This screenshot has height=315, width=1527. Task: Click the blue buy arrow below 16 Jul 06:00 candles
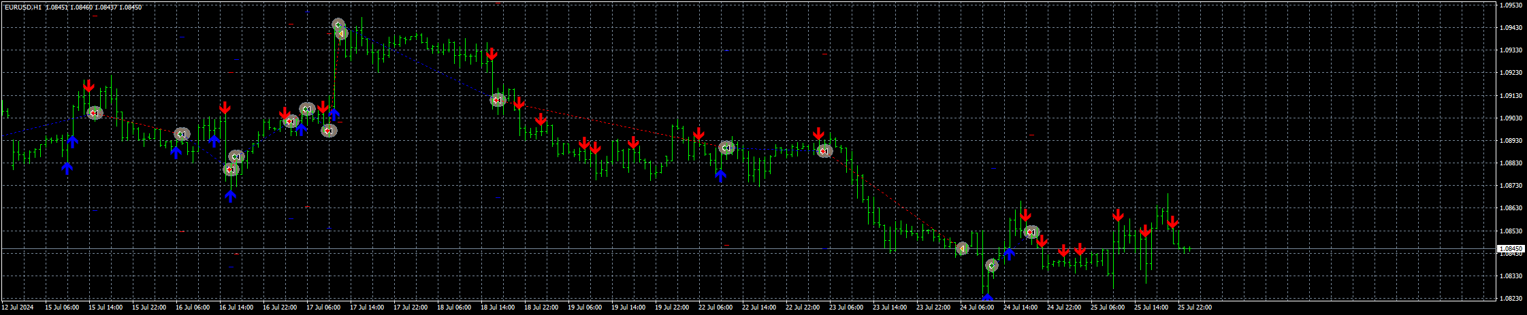[176, 152]
